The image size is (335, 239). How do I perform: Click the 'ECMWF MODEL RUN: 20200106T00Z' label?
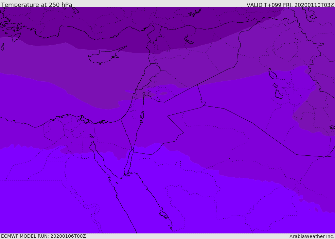44,236
